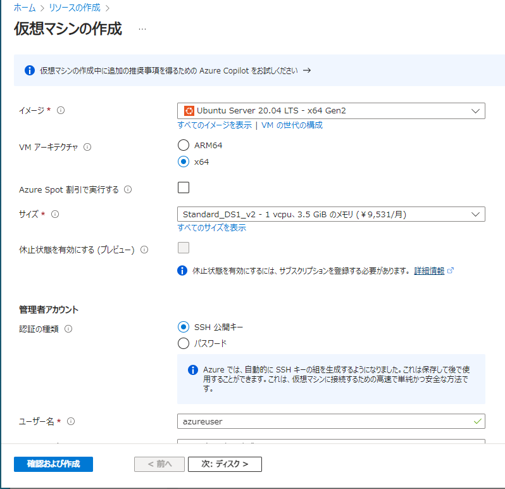The height and width of the screenshot is (489, 505).
Task: Click the 確認および作成 button
Action: pyautogui.click(x=53, y=464)
